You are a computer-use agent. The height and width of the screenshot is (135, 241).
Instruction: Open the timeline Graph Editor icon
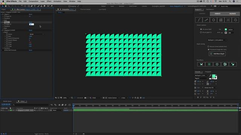click(69, 105)
